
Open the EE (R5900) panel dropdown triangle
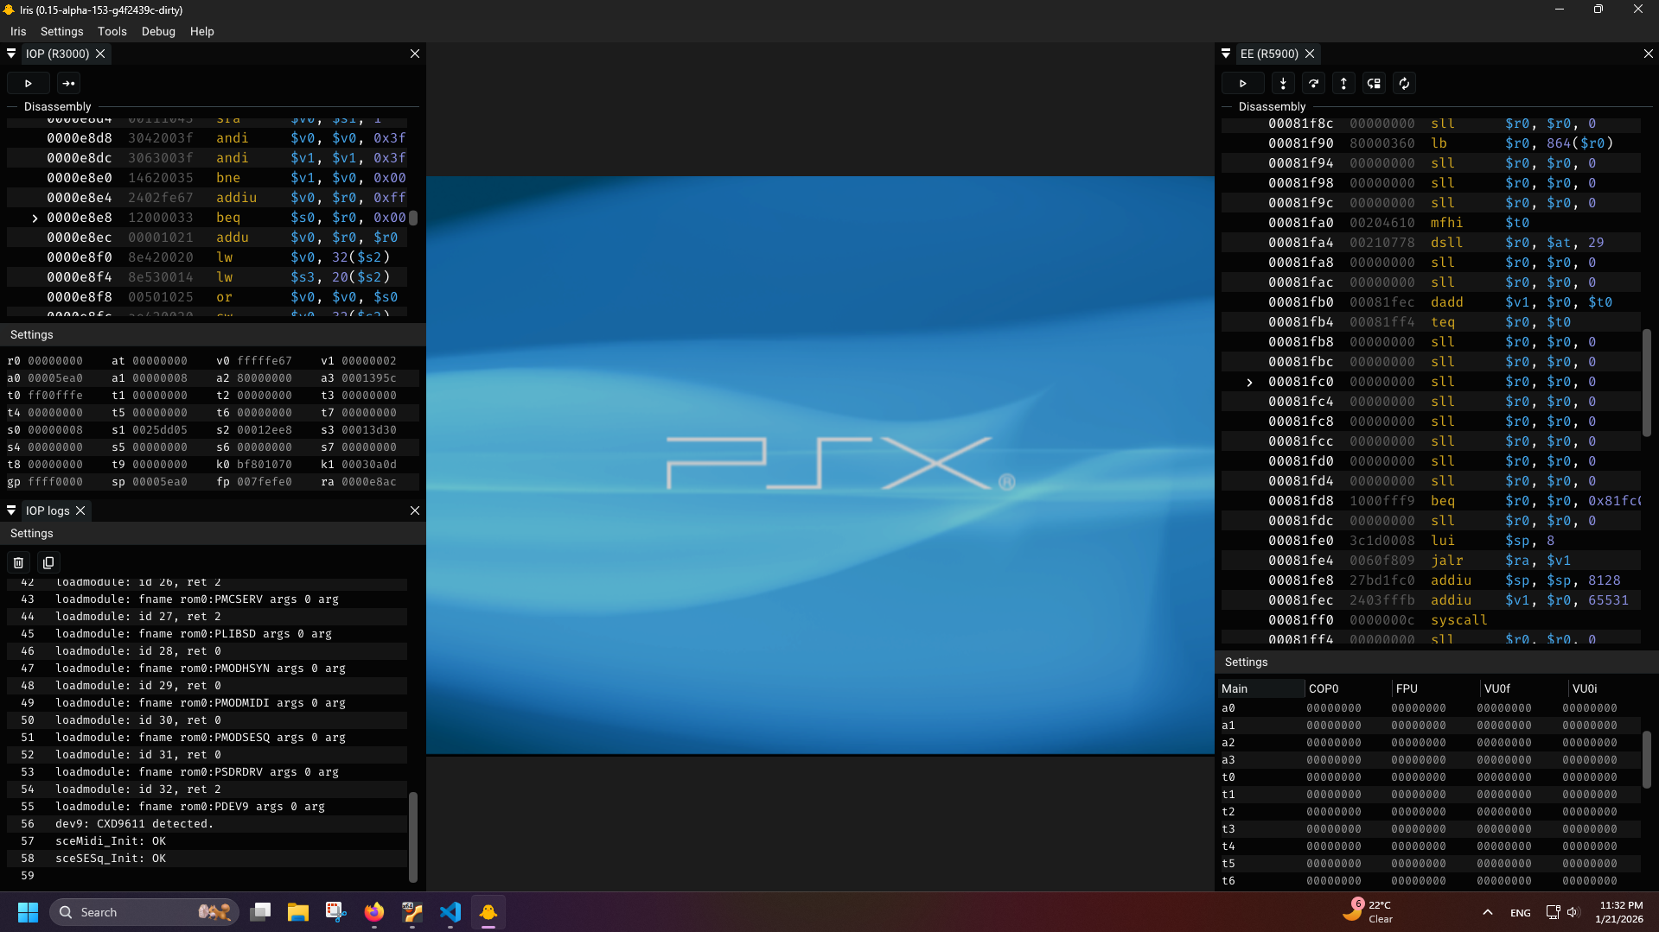pos(1226,54)
